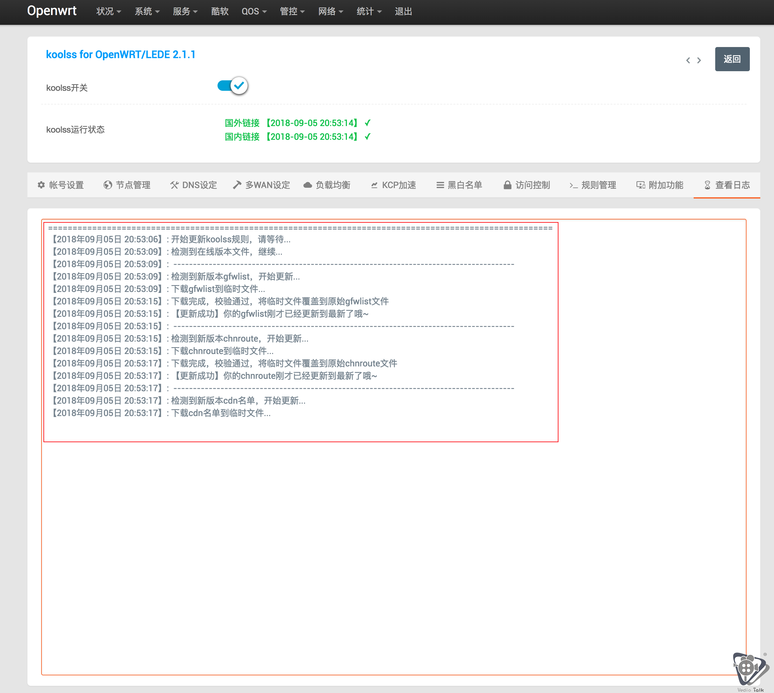
Task: Click the terminal icon beside 规则管理
Action: click(573, 185)
